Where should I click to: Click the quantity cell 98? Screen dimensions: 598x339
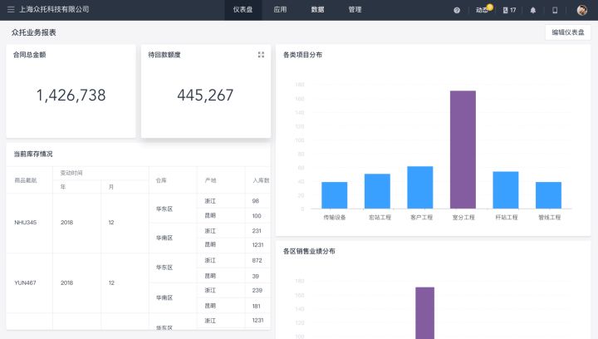[256, 200]
